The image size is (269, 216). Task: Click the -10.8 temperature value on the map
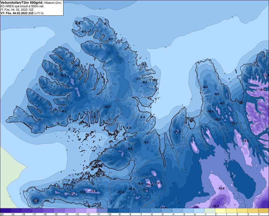(x=121, y=192)
